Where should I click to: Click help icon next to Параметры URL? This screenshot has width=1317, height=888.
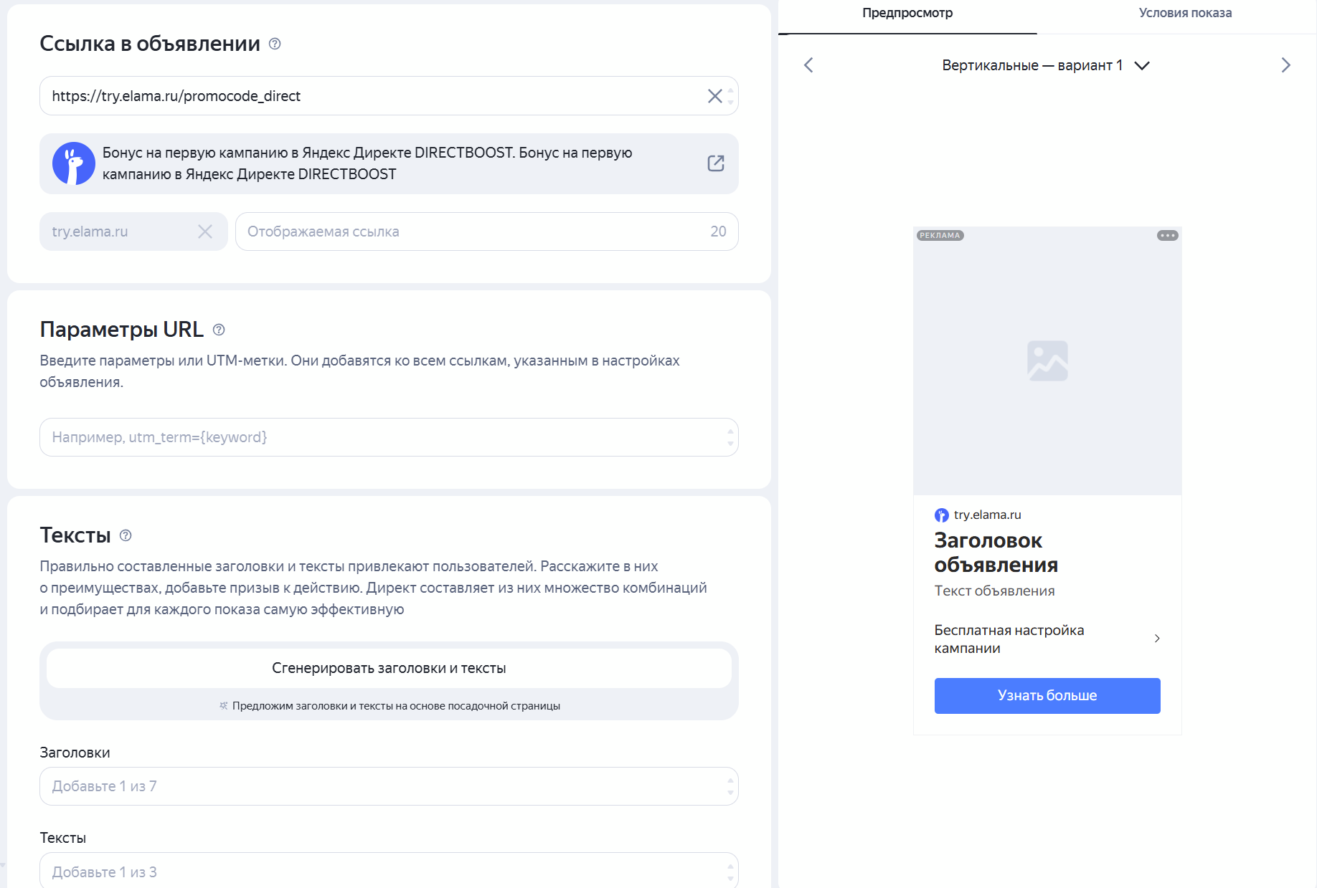pyautogui.click(x=219, y=330)
